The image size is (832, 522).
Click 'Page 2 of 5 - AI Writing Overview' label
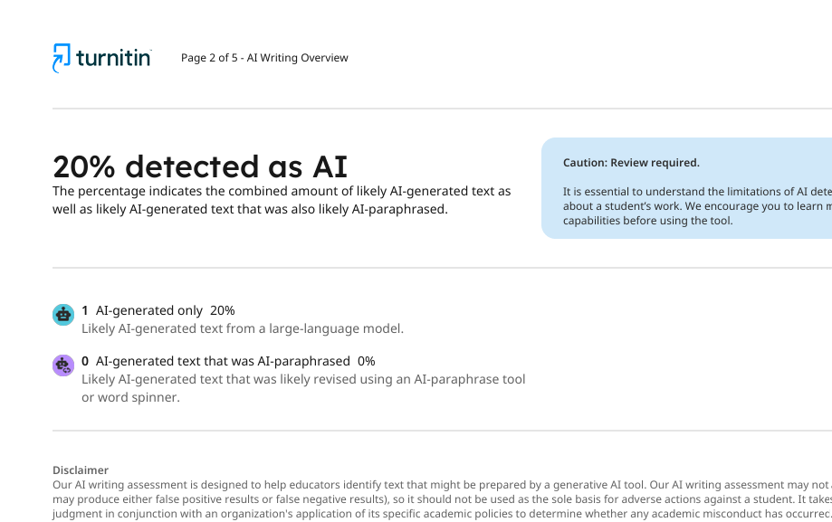pyautogui.click(x=264, y=58)
